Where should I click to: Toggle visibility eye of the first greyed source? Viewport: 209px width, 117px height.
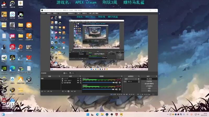pyautogui.click(x=78, y=79)
